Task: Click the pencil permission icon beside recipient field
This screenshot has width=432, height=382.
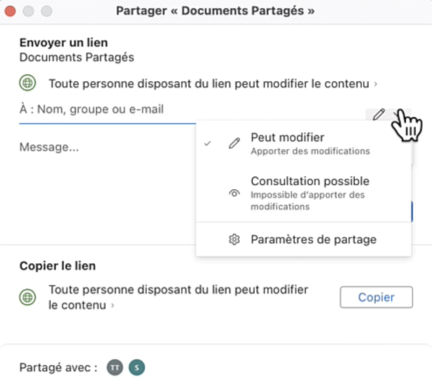Action: pyautogui.click(x=379, y=114)
